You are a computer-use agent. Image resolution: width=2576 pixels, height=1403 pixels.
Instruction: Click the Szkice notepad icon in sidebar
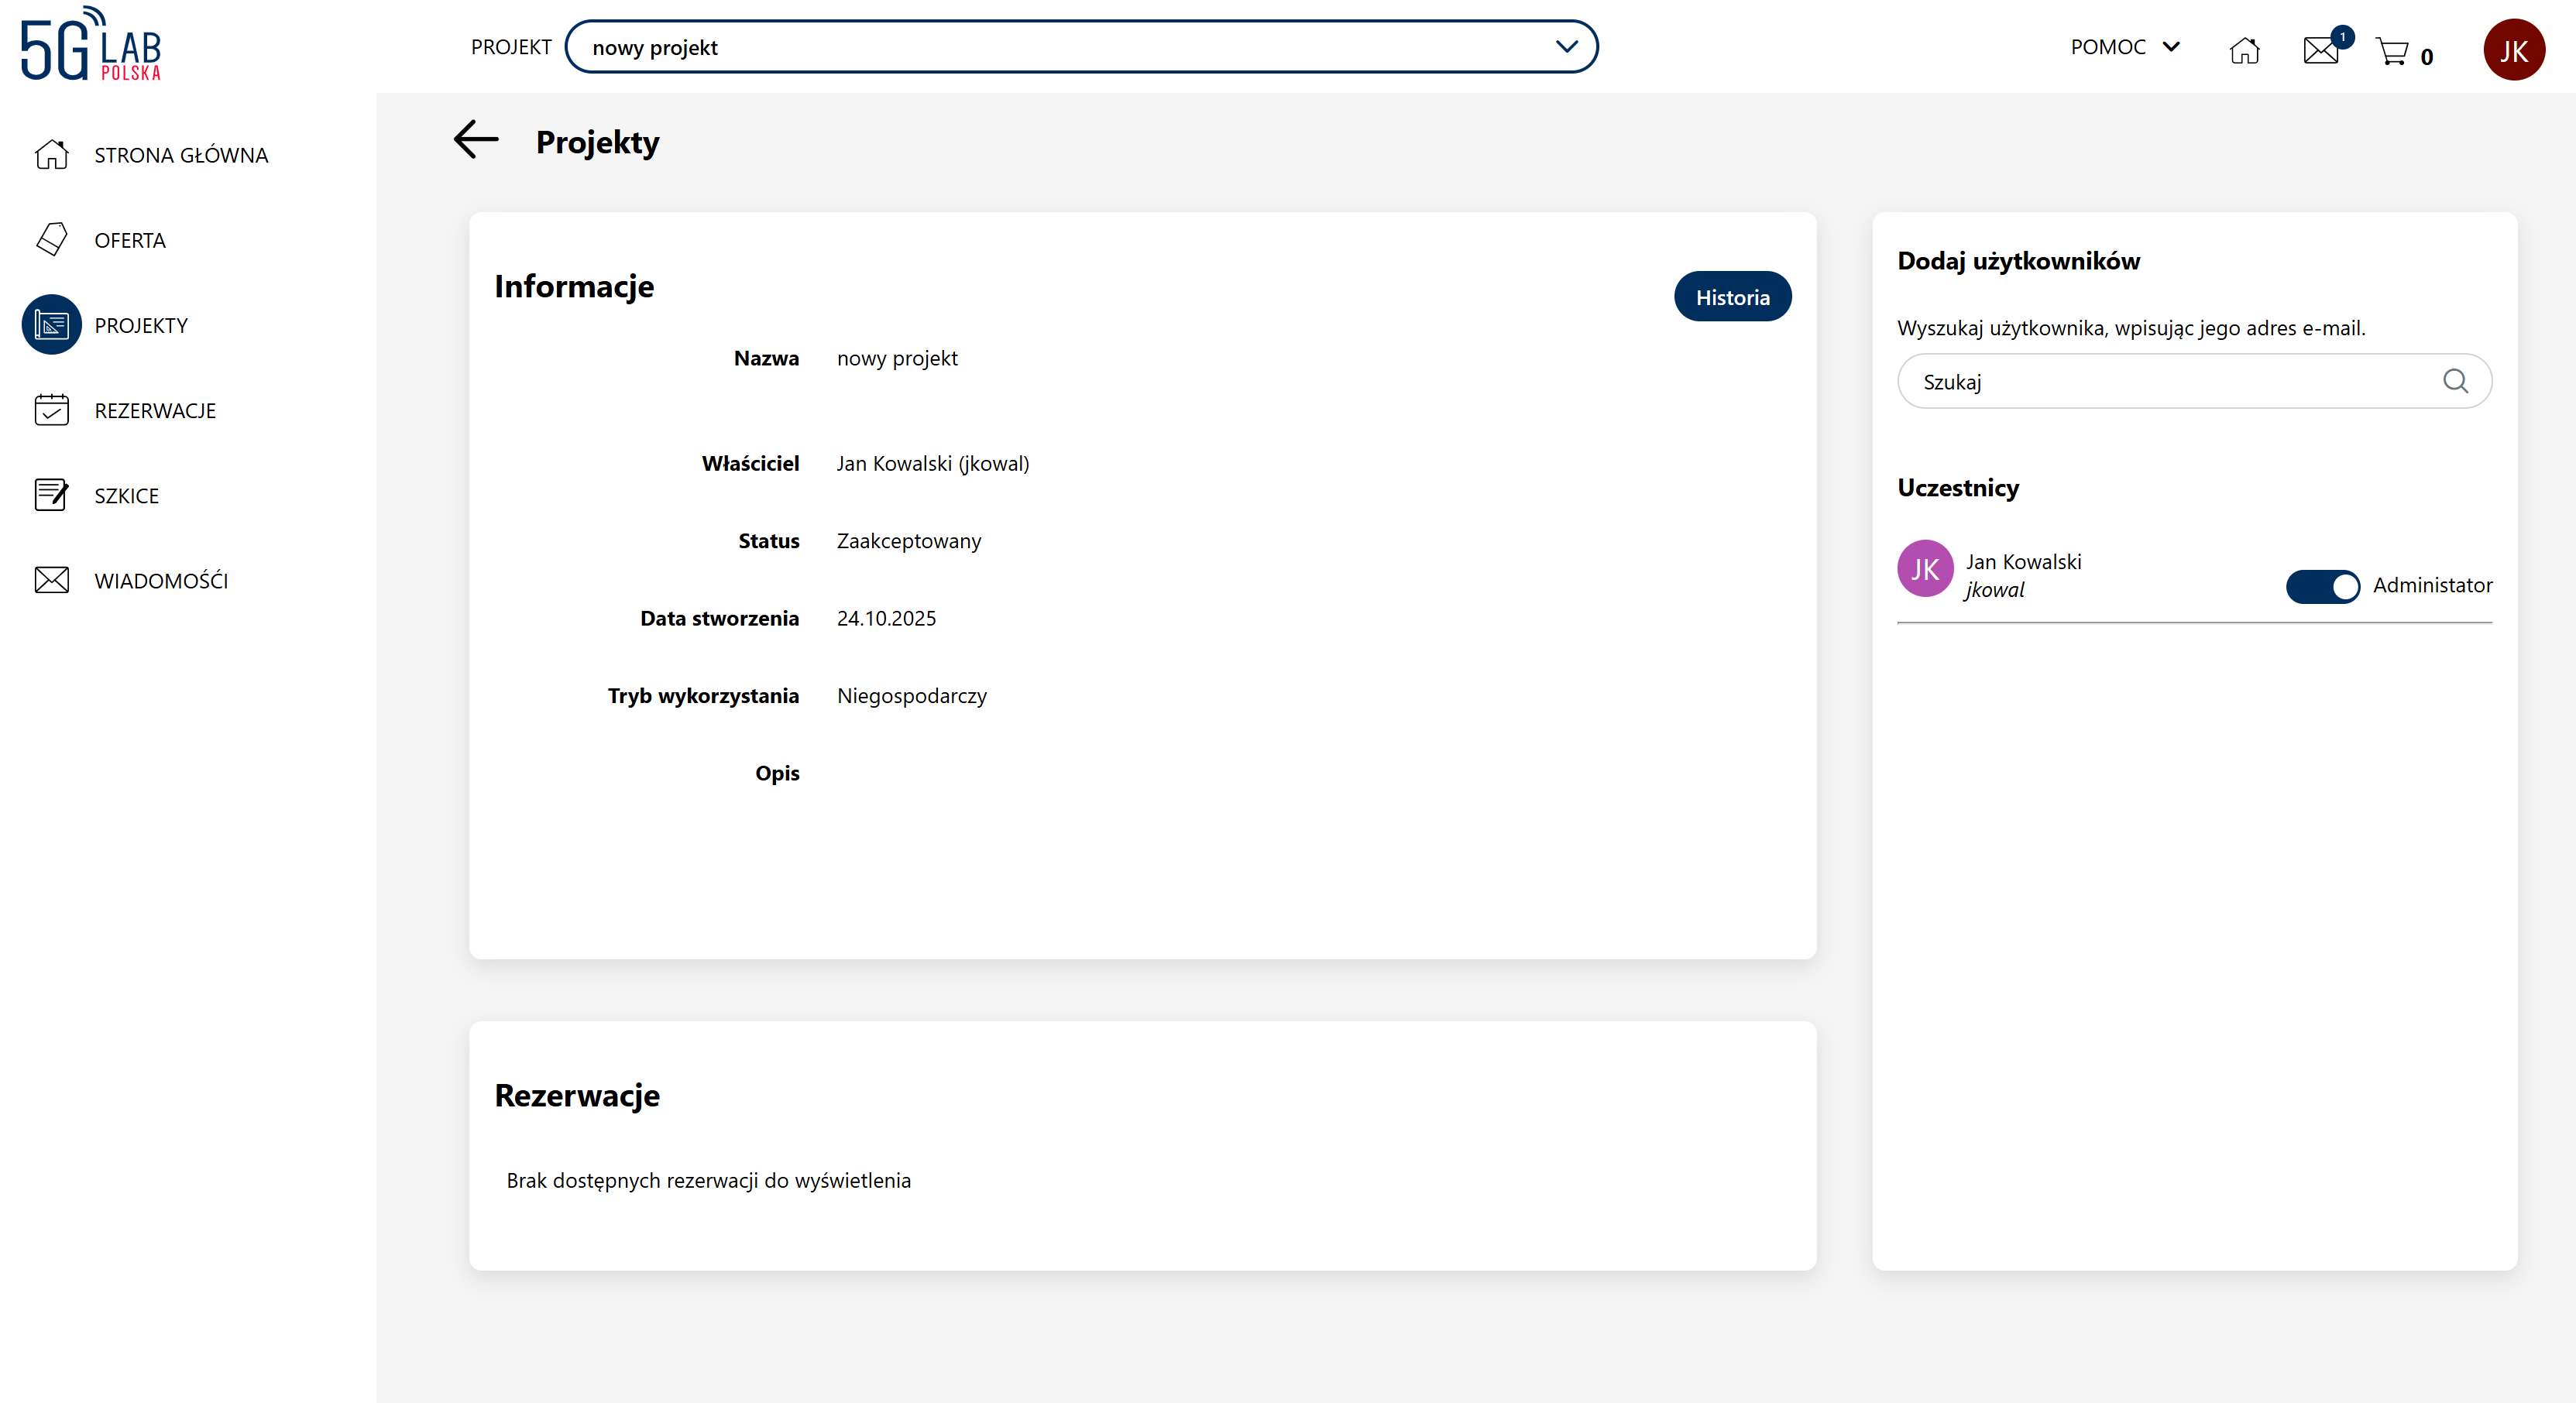(x=52, y=495)
